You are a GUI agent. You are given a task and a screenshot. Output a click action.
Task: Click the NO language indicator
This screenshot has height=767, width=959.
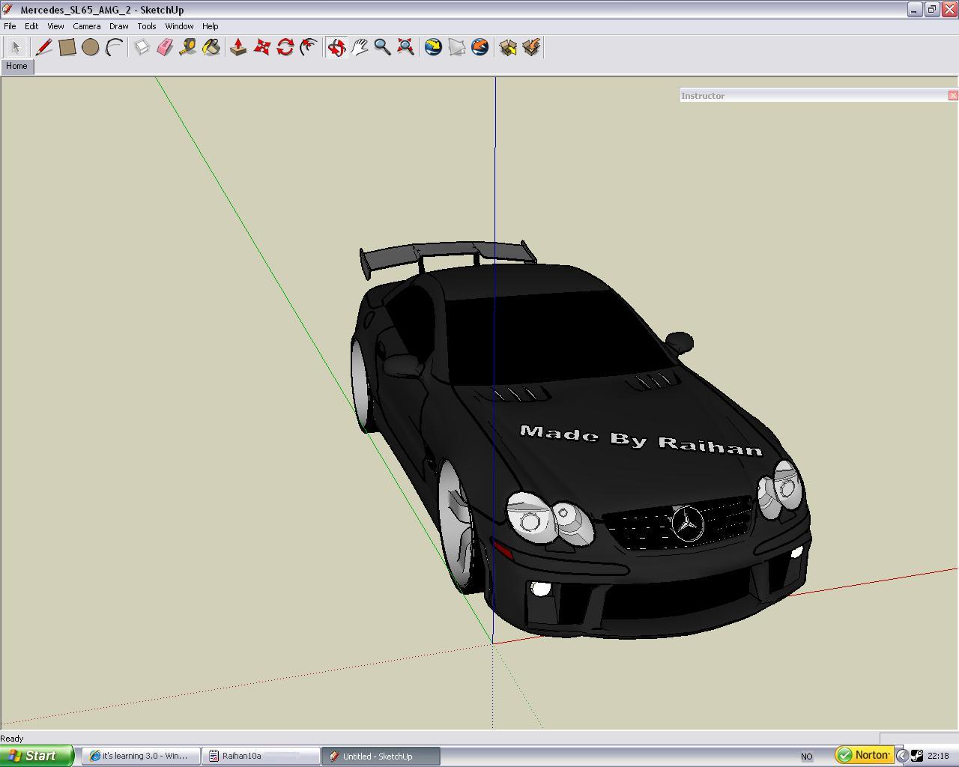807,757
